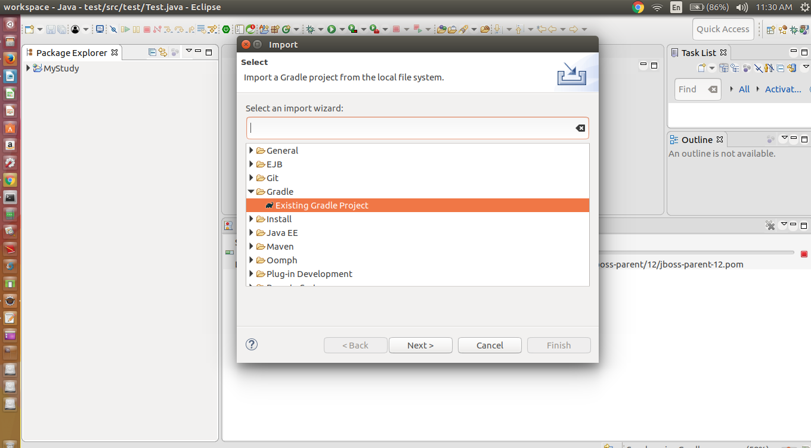
Task: Expand the General import category
Action: tap(251, 150)
